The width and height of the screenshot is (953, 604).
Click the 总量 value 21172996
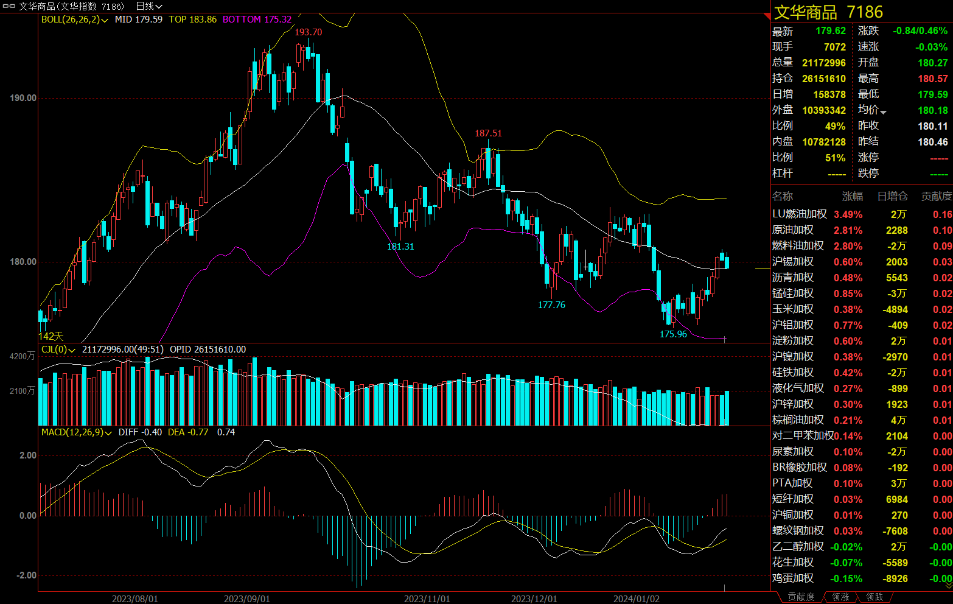(x=824, y=63)
